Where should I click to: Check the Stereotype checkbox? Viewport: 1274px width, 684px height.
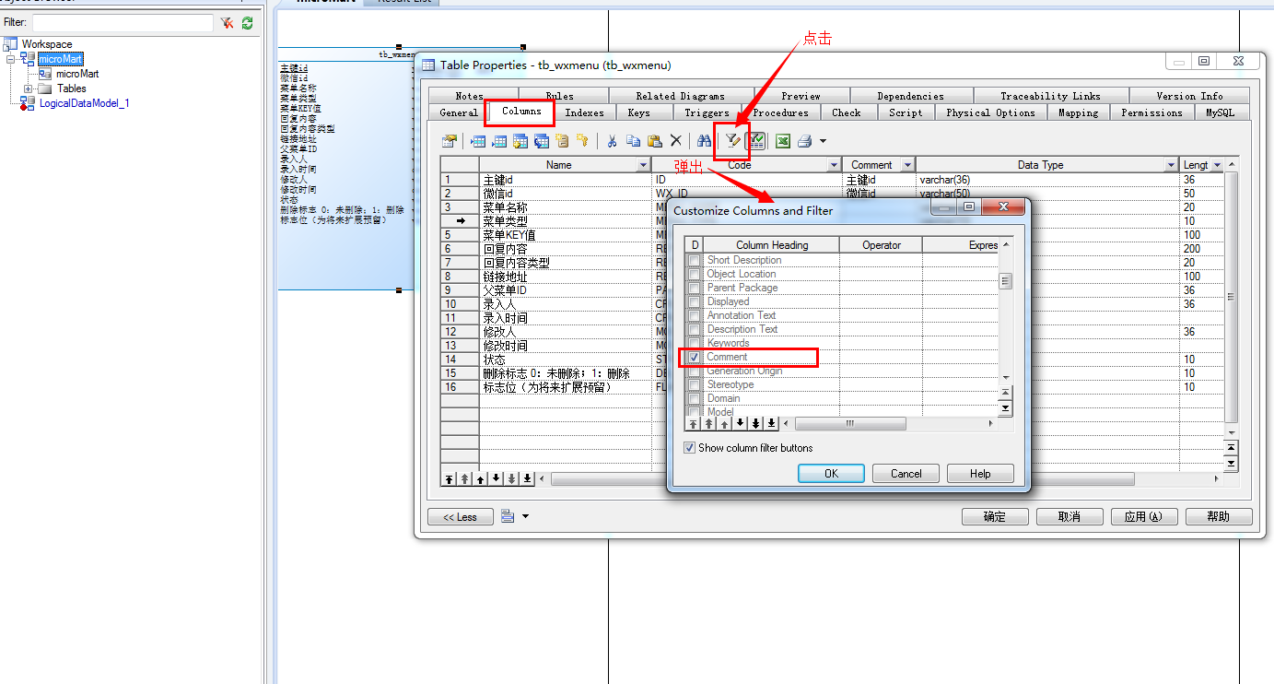(695, 385)
